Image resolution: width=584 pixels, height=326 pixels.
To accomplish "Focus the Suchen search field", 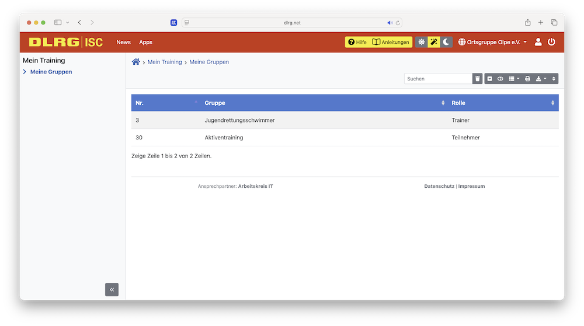I will click(x=438, y=79).
